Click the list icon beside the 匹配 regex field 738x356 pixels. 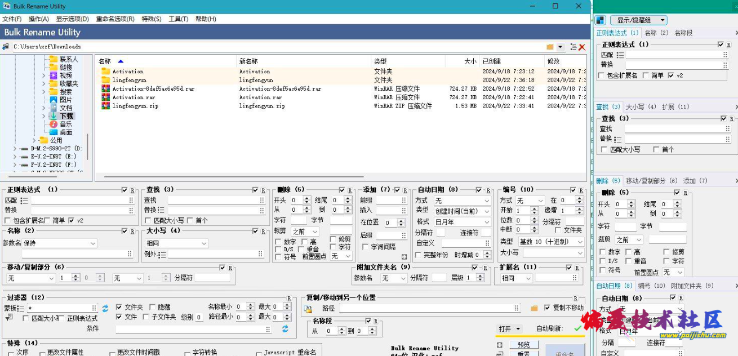pos(24,201)
